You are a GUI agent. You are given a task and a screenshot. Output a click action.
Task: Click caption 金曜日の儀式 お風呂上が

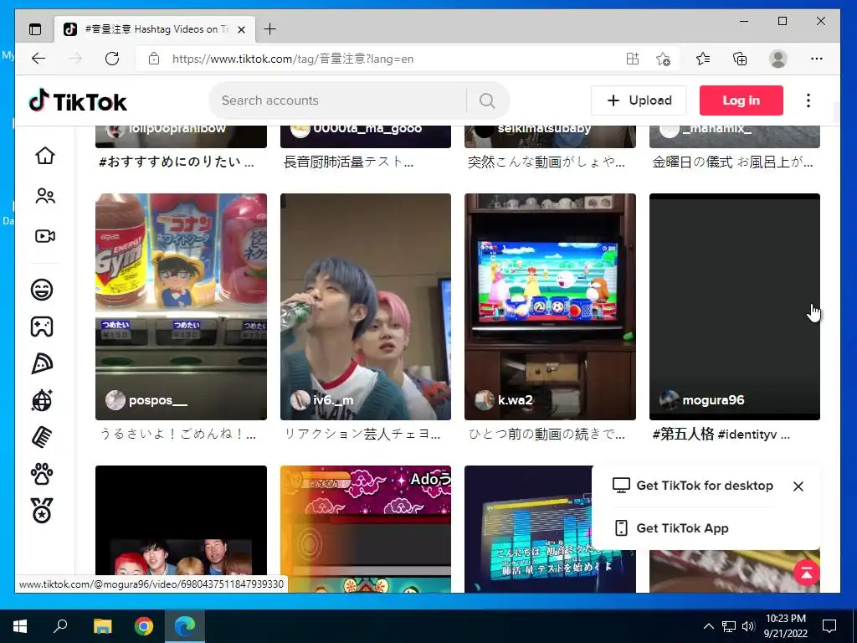point(732,162)
